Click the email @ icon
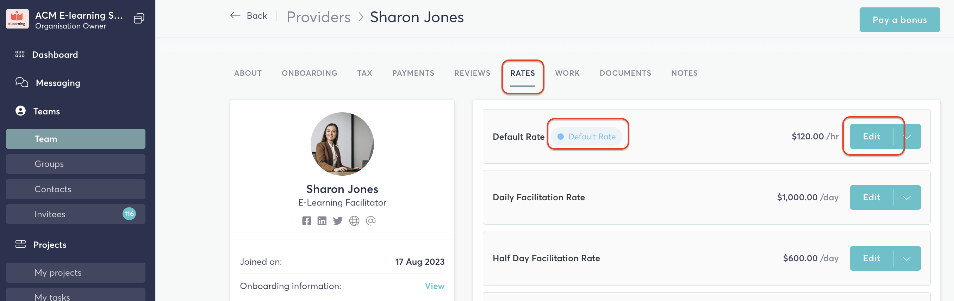Viewport: 954px width, 301px height. [370, 221]
